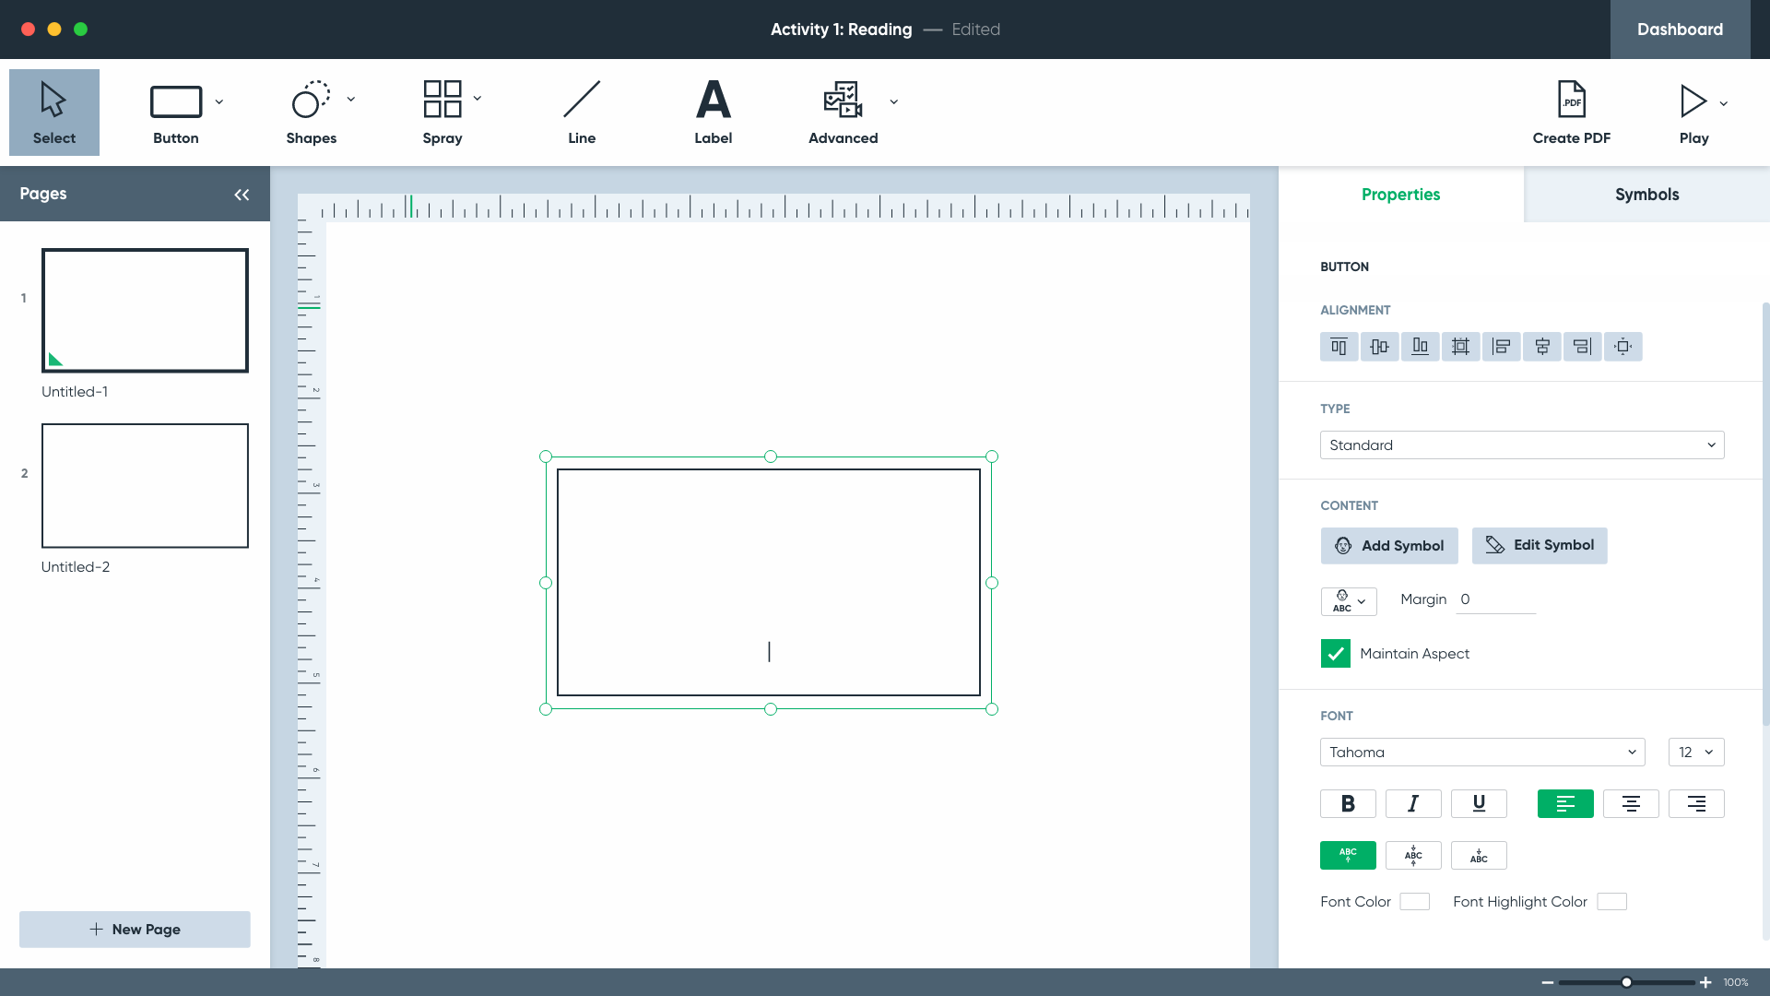Screen dimensions: 1770x996
Task: Open the Tahoma font dropdown
Action: tap(1481, 753)
